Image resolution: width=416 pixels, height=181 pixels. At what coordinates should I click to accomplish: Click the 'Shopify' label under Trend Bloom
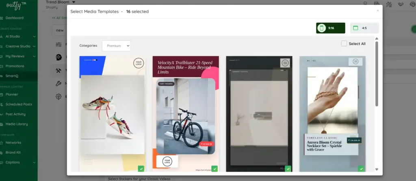point(52,7)
